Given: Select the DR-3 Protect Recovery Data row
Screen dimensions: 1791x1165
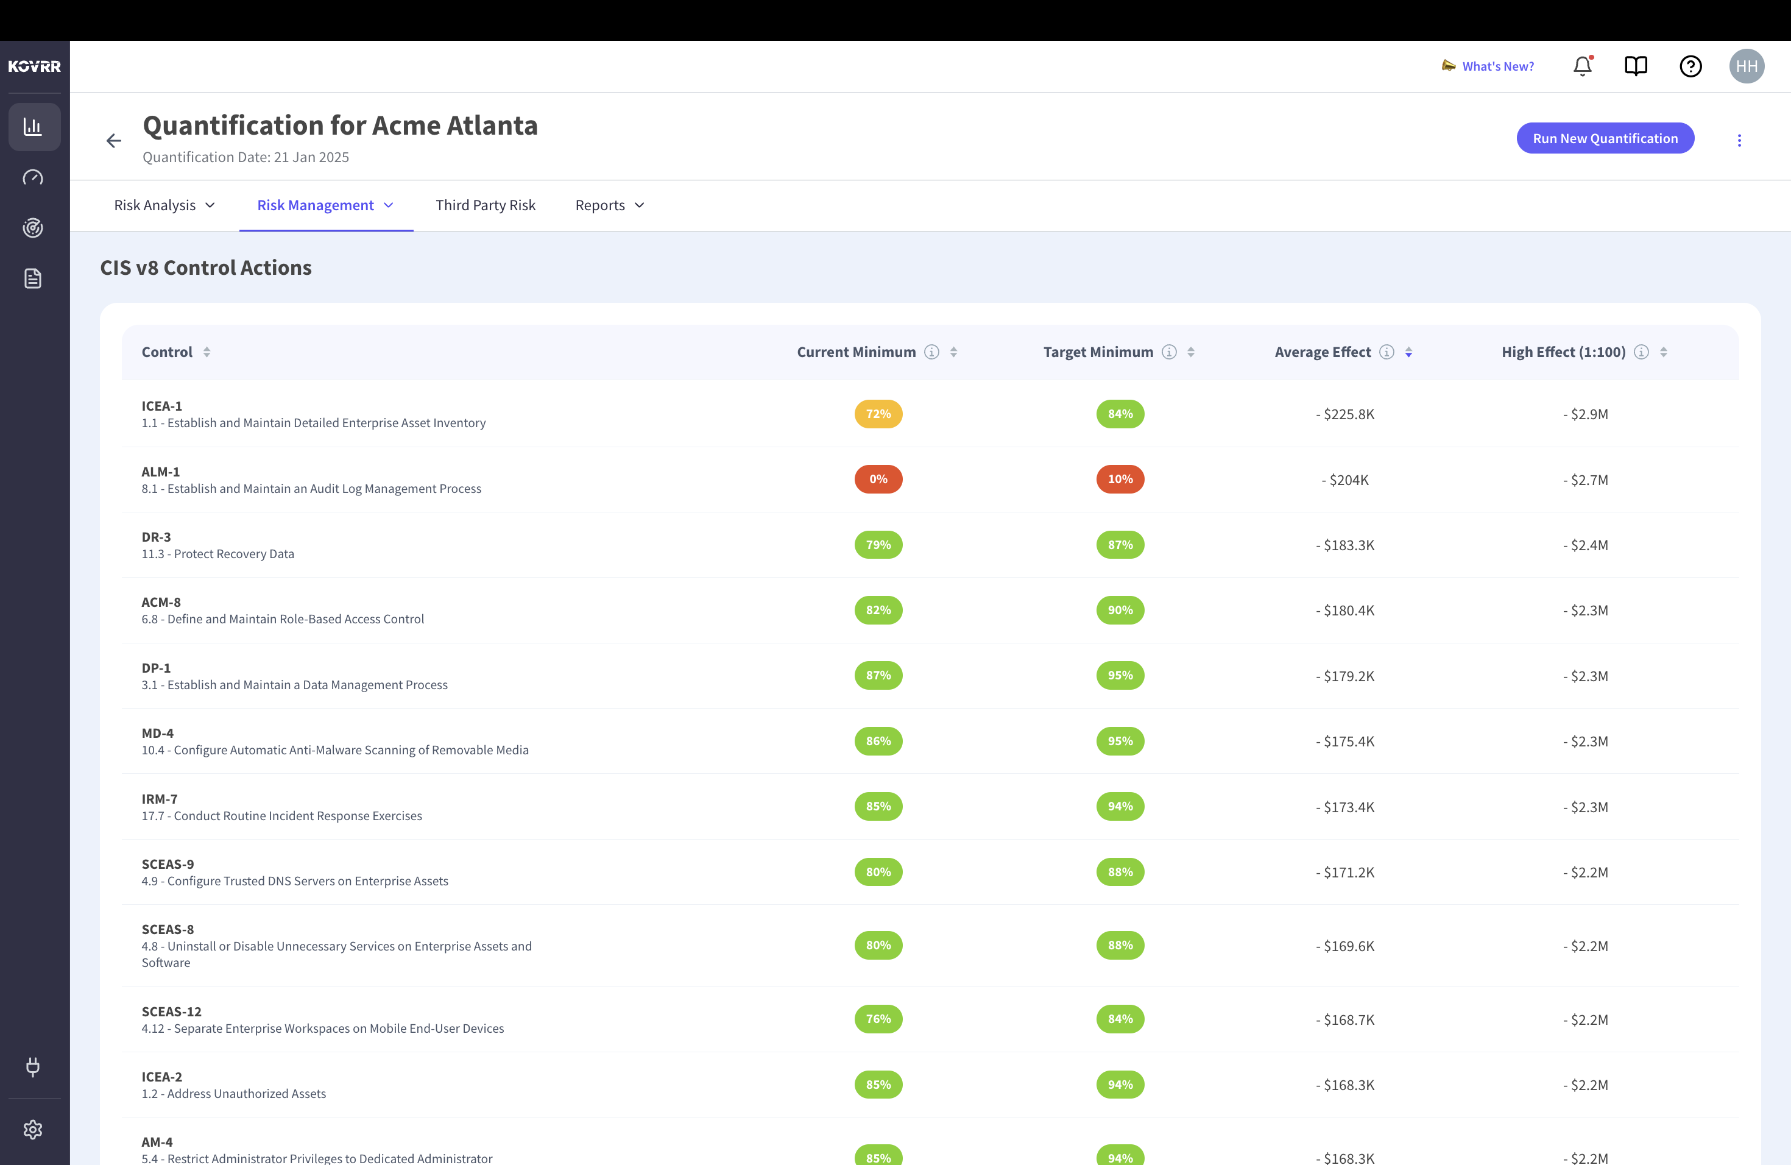Looking at the screenshot, I should pos(930,545).
